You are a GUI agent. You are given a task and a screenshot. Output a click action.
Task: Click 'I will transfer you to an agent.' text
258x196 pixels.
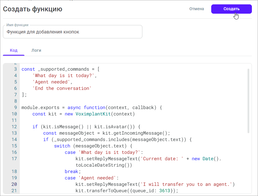[x=187, y=184]
